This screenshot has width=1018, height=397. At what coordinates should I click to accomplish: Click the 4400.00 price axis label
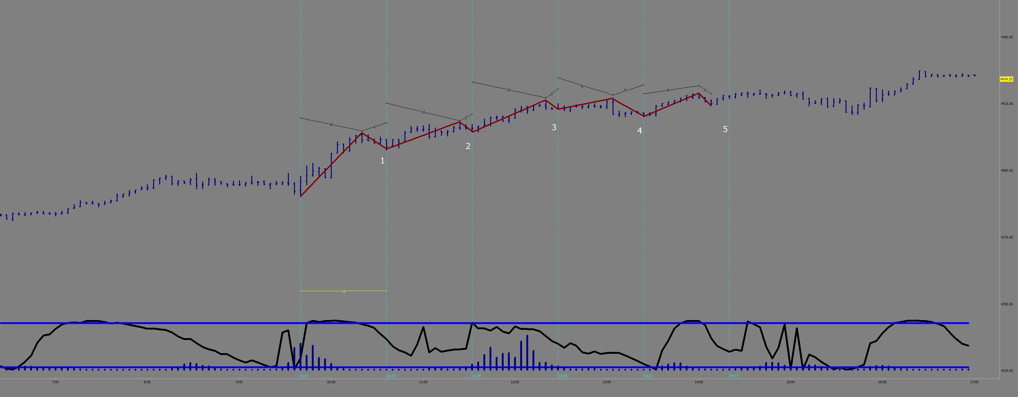[1007, 170]
